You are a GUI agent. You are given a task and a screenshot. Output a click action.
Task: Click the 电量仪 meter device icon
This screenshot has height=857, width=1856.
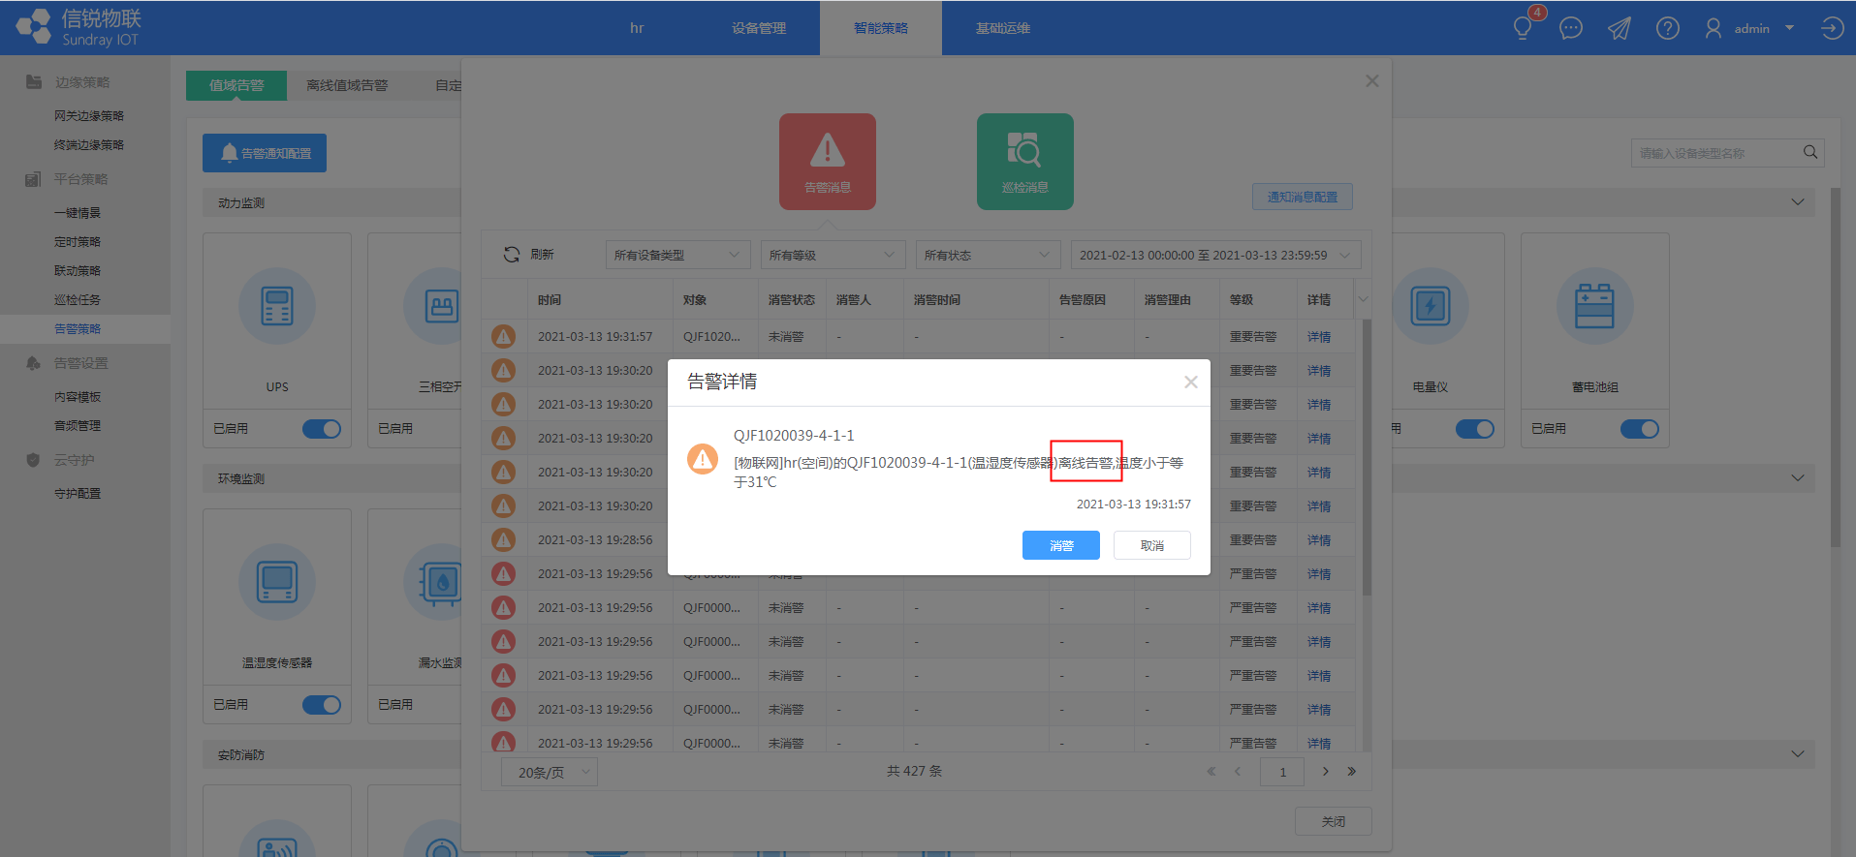click(x=1431, y=306)
